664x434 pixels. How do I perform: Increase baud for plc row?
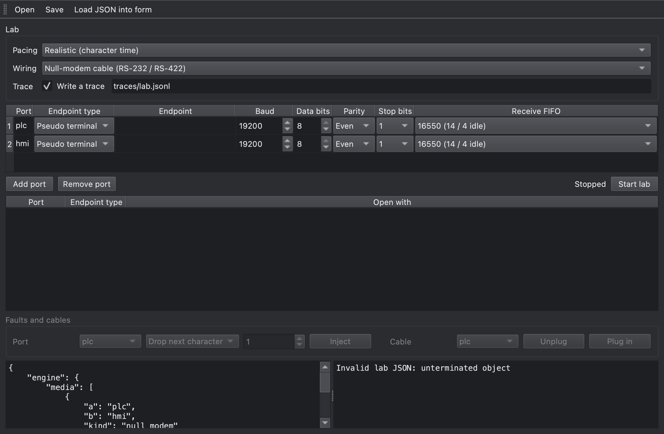287,122
